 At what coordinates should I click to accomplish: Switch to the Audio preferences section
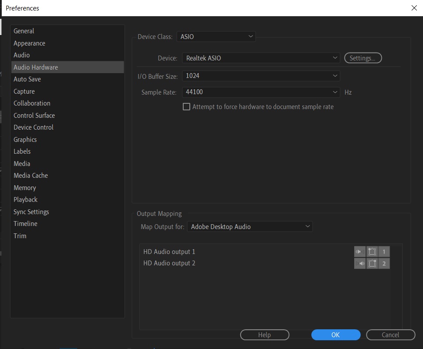point(22,55)
